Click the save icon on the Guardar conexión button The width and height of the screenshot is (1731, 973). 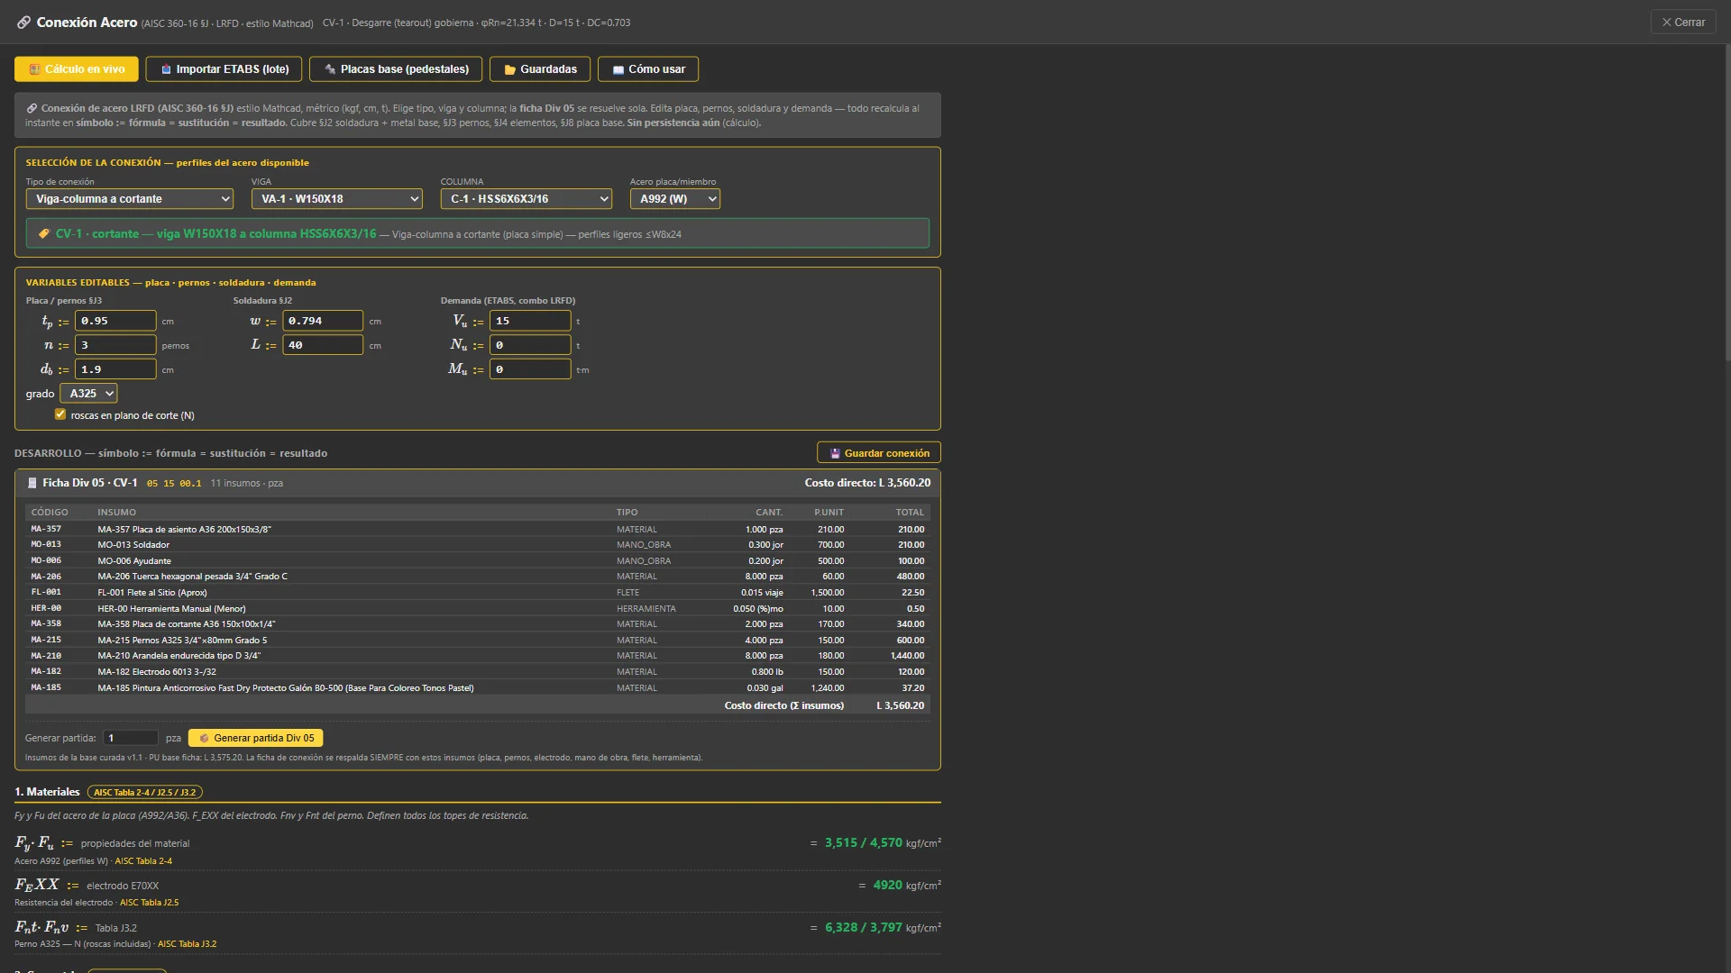click(835, 453)
